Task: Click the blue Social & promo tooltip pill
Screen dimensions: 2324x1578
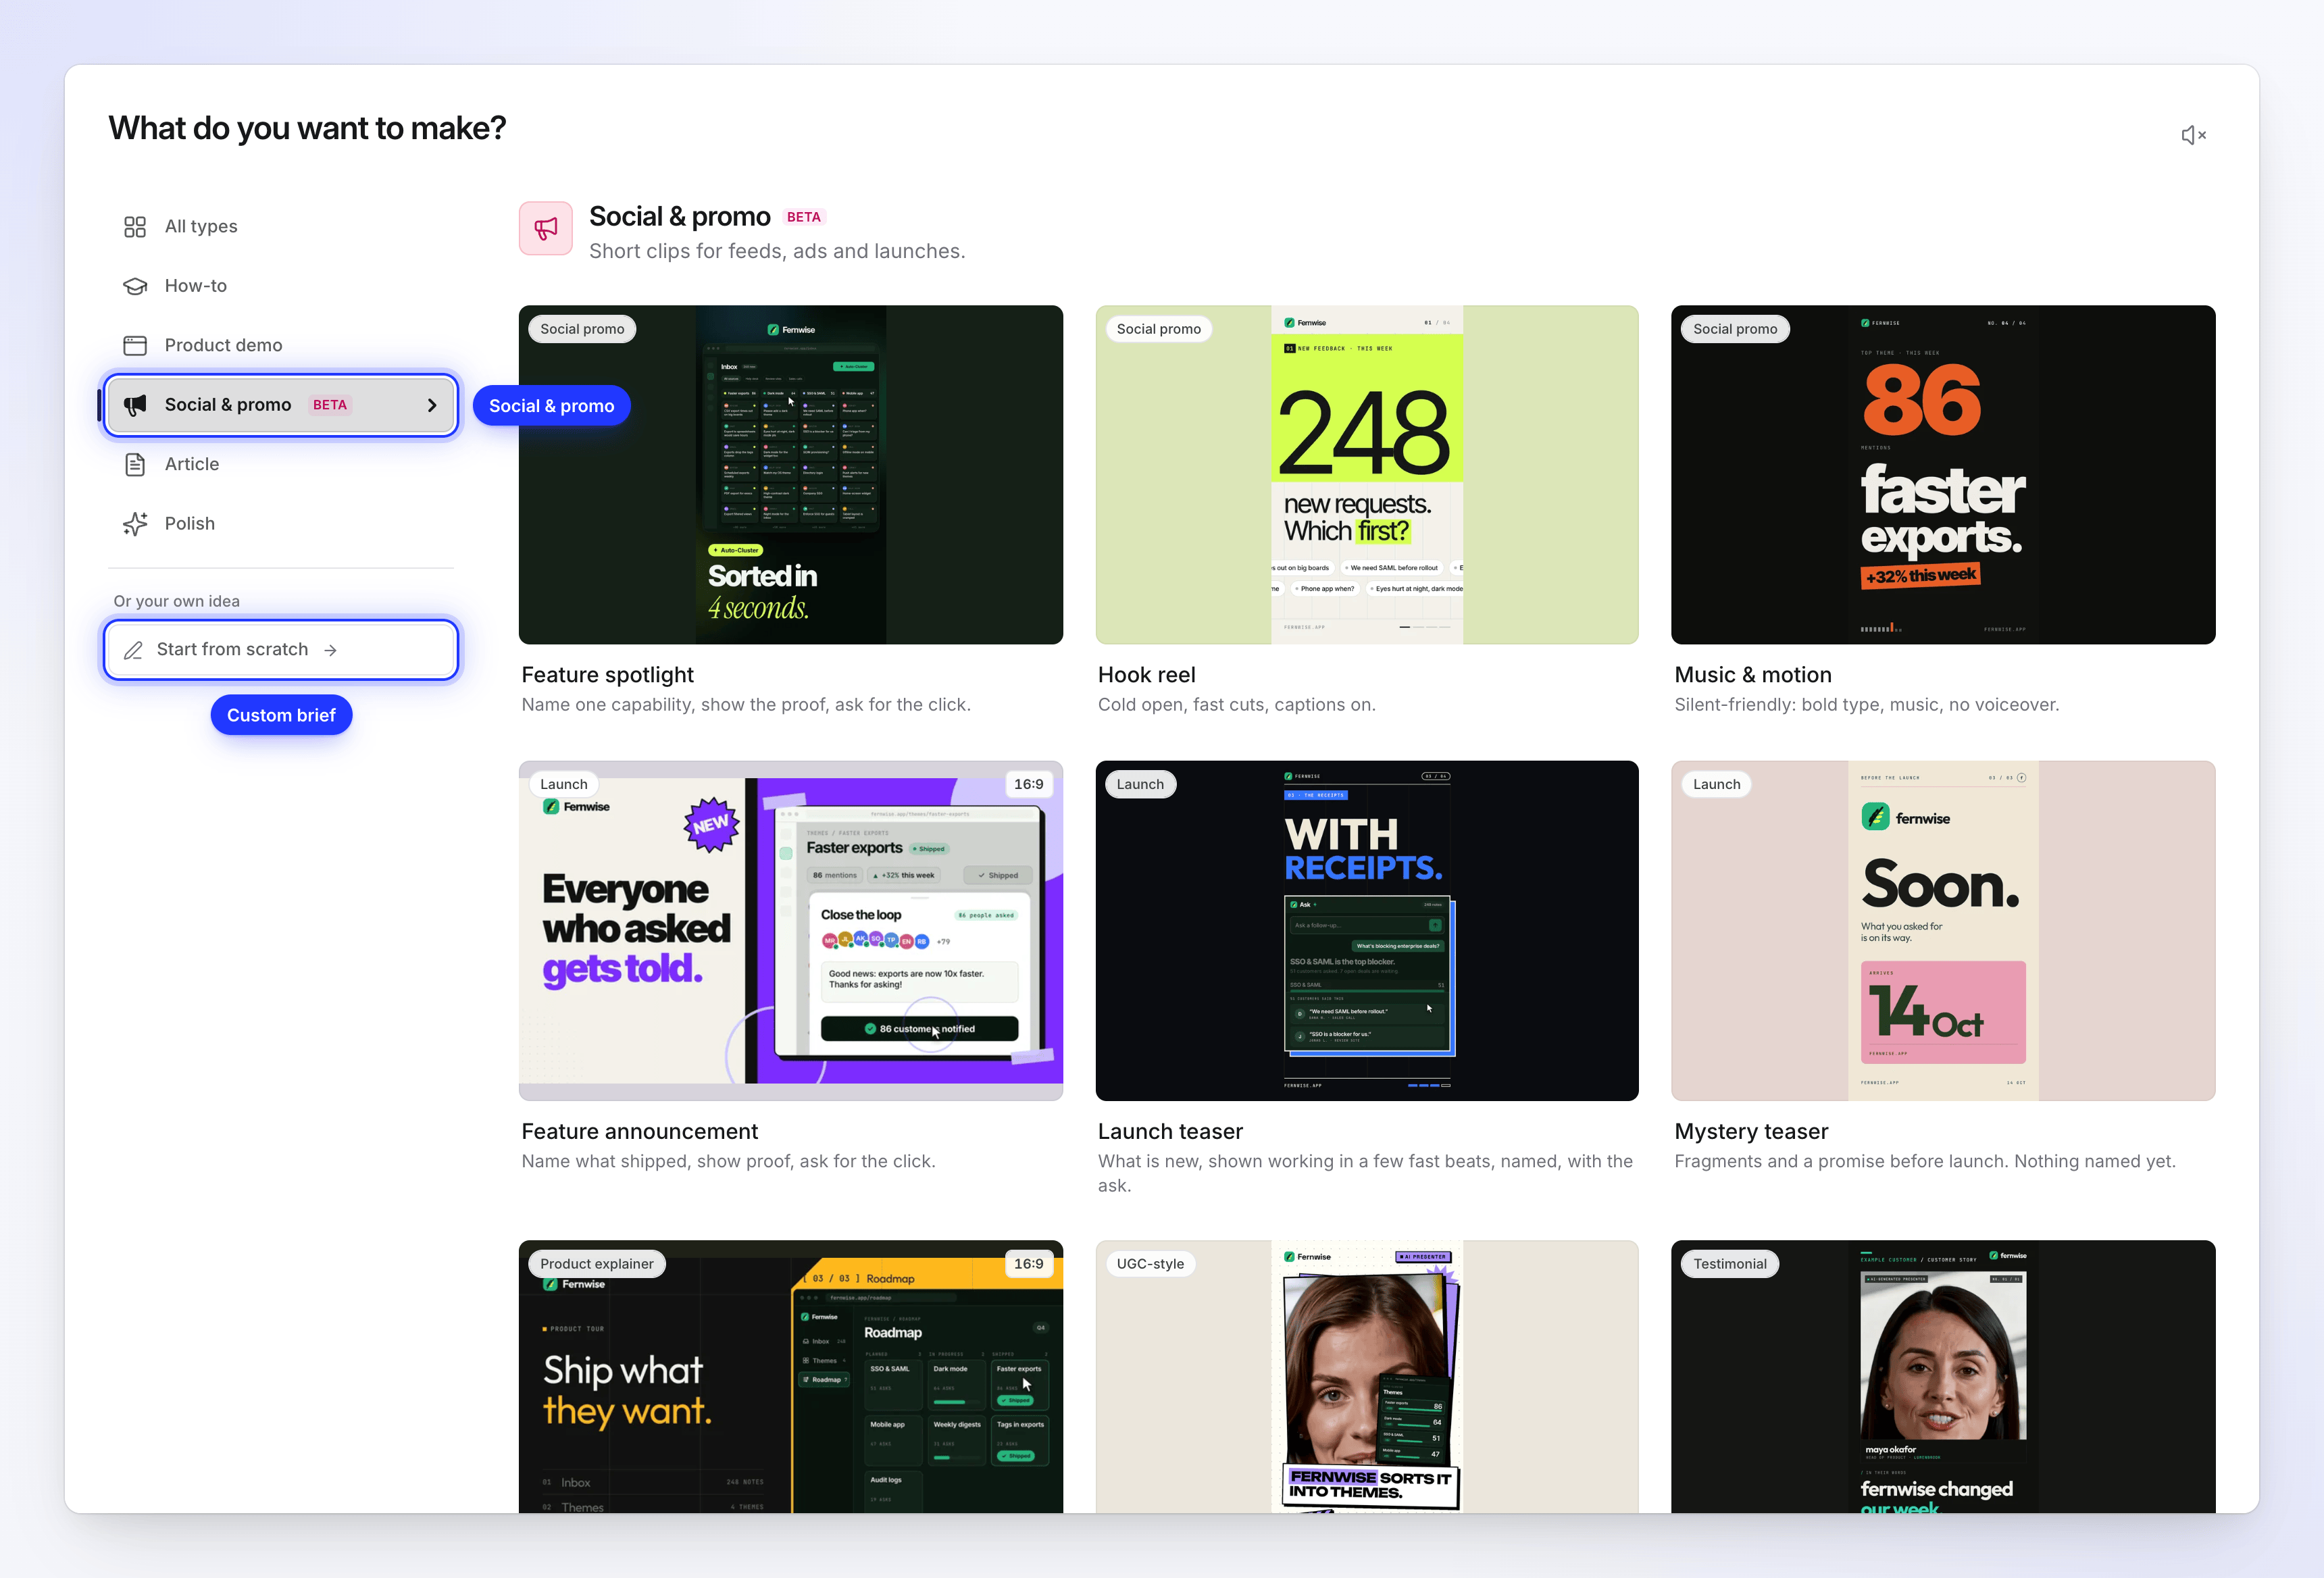Action: [551, 405]
